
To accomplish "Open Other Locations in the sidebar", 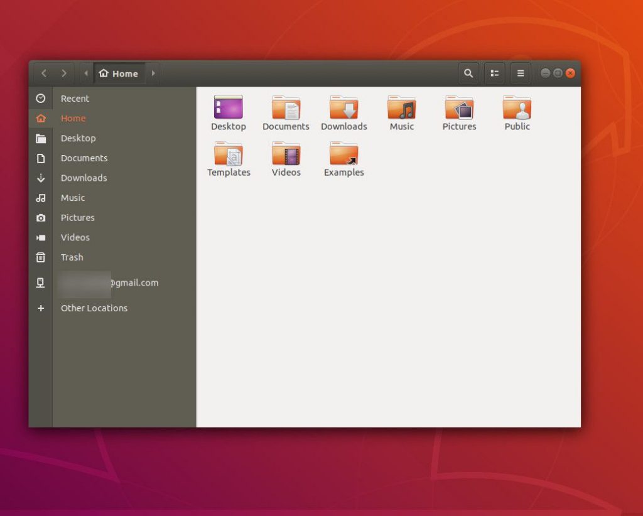I will pos(94,308).
